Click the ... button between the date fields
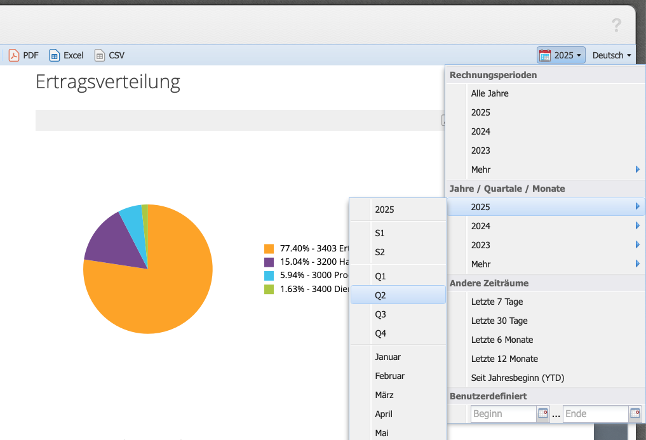Screen dimensions: 646x440 coord(556,414)
